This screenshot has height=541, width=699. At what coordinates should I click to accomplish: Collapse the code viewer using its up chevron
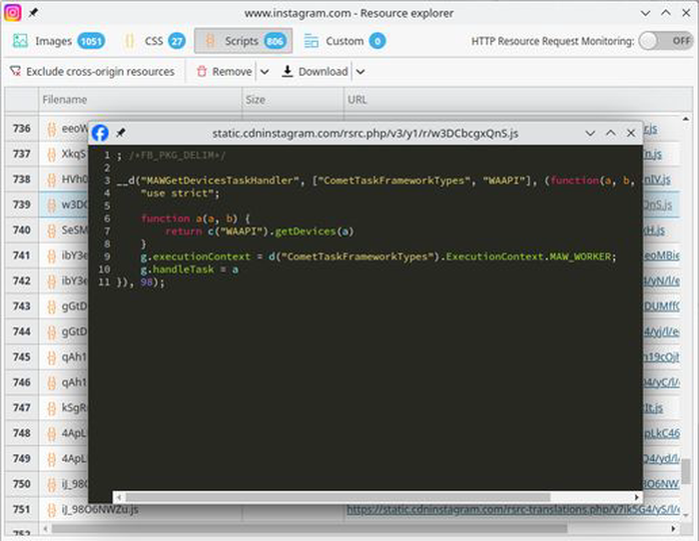[x=610, y=133]
